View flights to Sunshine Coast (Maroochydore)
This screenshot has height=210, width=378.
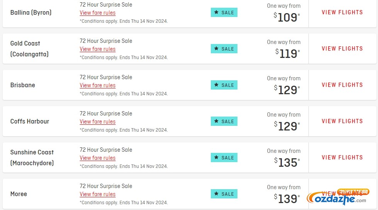point(342,157)
